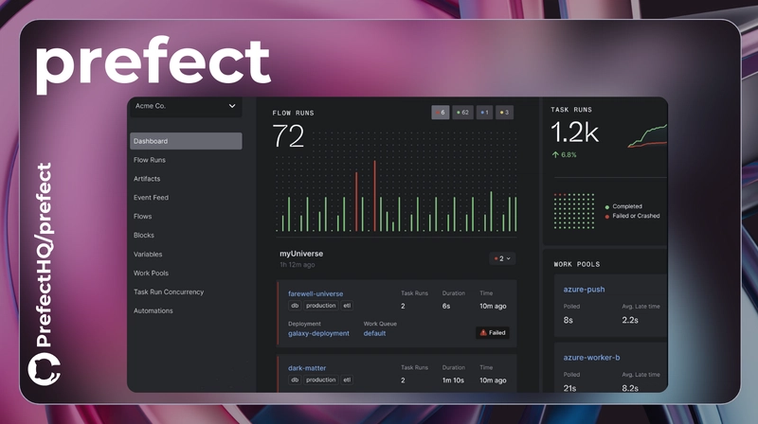Screen dimensions: 758x424
Task: Click the db tag on dark-matter
Action: pyautogui.click(x=295, y=380)
